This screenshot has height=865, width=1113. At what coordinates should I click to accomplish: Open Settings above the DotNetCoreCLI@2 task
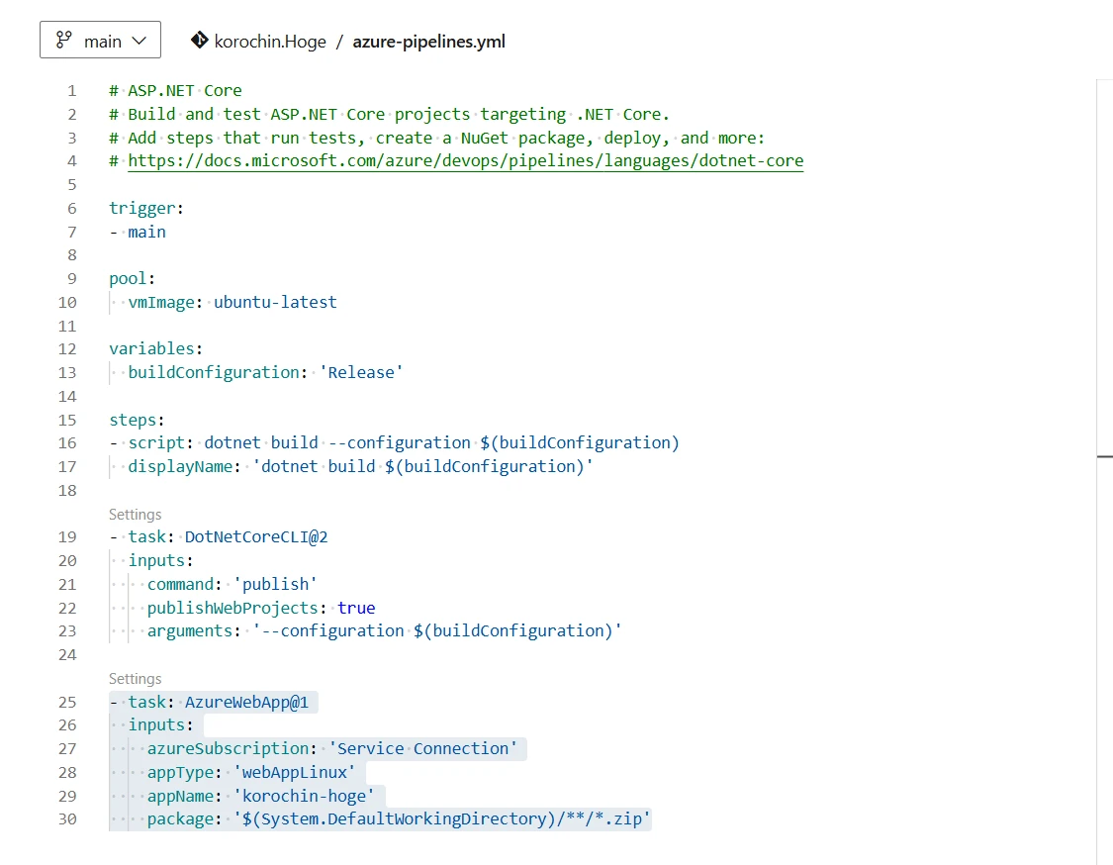[x=135, y=515]
